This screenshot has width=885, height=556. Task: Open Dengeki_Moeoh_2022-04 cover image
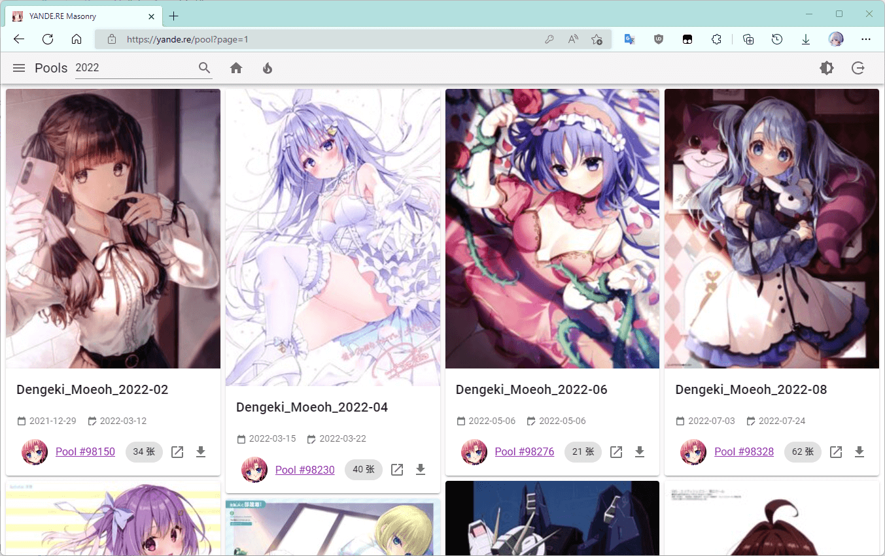(333, 237)
